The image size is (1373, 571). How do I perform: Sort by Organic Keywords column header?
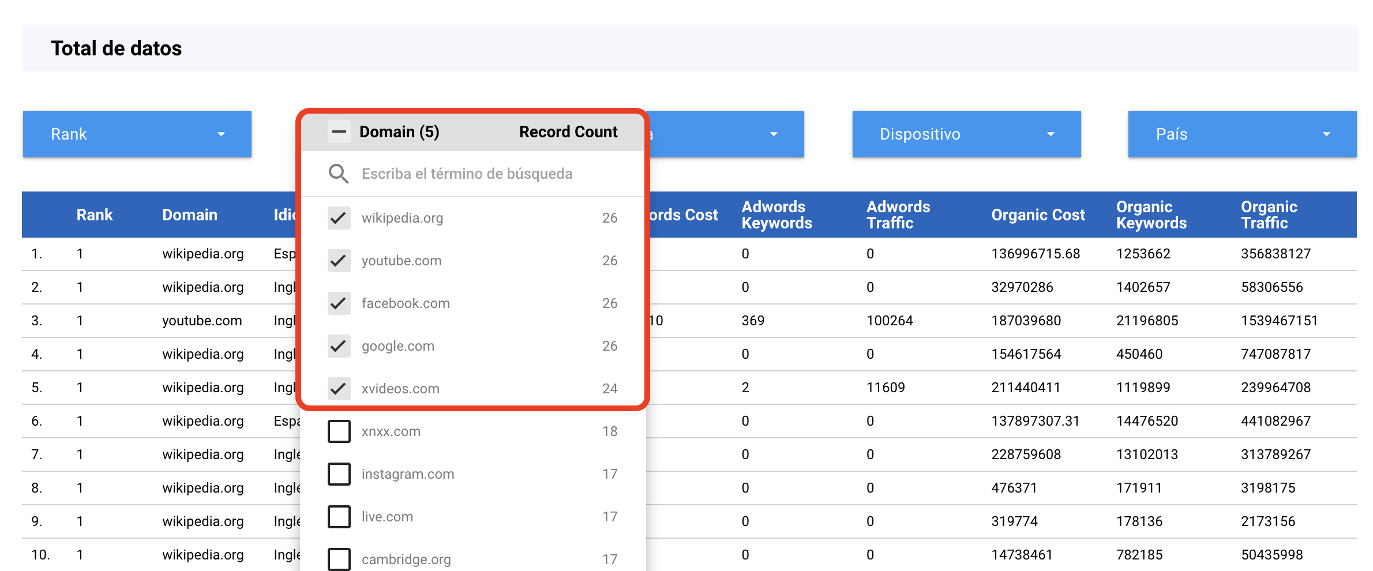(x=1151, y=215)
